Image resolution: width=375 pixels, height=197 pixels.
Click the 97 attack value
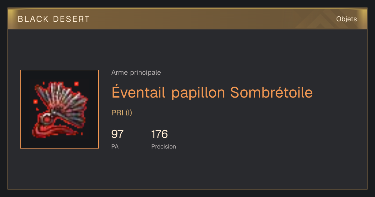coord(117,134)
